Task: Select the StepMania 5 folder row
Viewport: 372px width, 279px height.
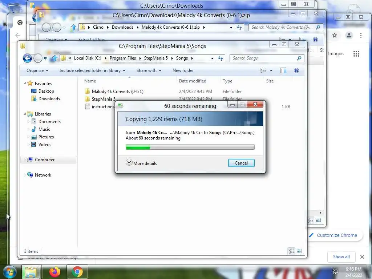Action: click(x=104, y=99)
